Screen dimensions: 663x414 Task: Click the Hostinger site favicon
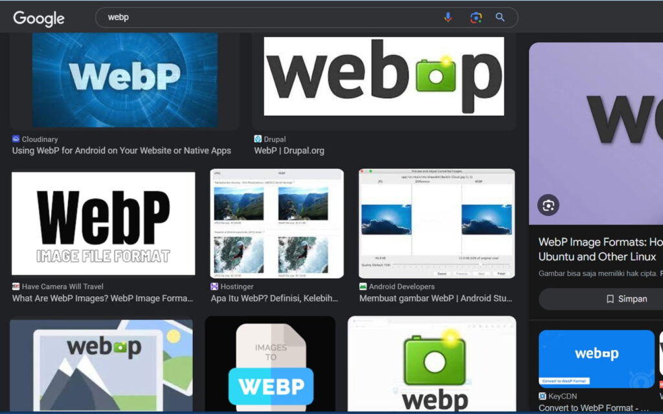click(x=214, y=287)
